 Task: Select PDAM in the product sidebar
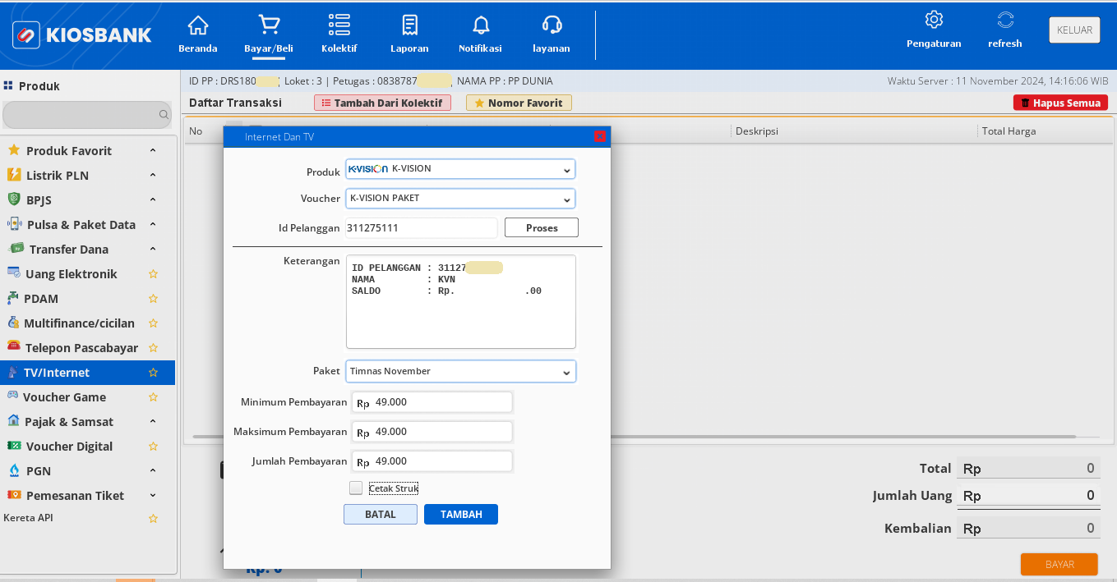(x=88, y=299)
